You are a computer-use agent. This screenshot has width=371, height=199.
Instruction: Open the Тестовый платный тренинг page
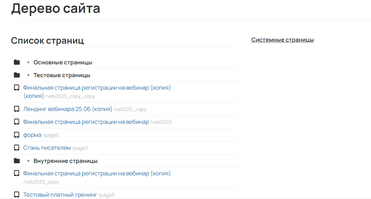tap(60, 195)
